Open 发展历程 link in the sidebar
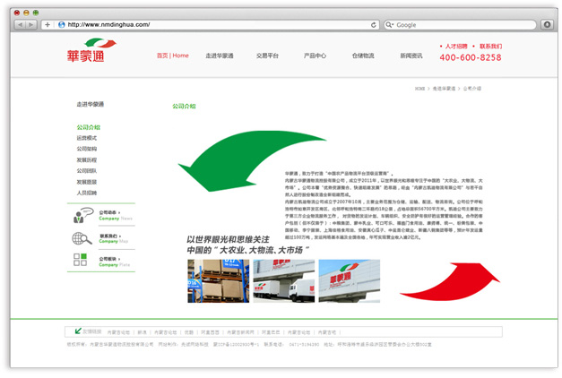562x378 pixels. pyautogui.click(x=87, y=160)
